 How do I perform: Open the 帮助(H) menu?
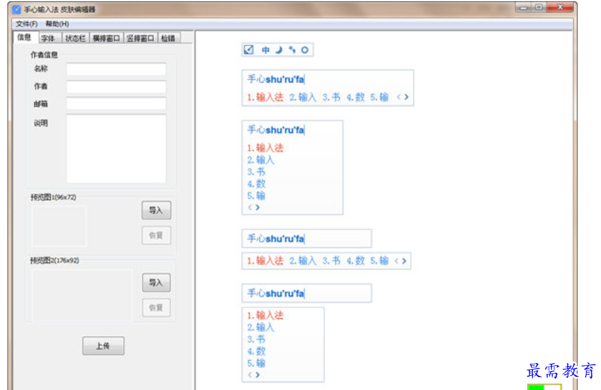tap(57, 24)
